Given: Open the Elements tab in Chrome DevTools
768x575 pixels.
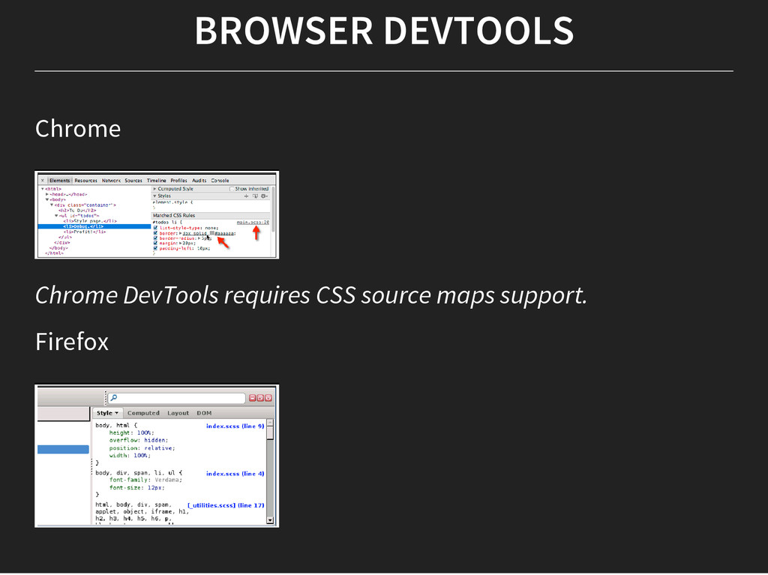Looking at the screenshot, I should [x=60, y=180].
